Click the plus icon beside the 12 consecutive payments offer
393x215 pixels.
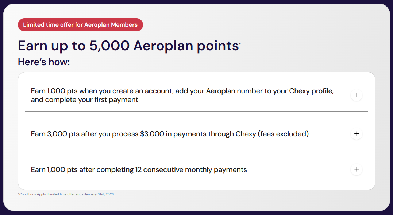[357, 169]
